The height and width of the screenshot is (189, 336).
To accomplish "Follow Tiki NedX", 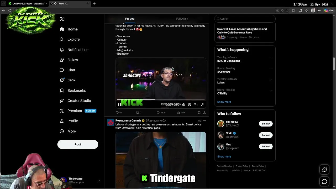I will coord(266,124).
